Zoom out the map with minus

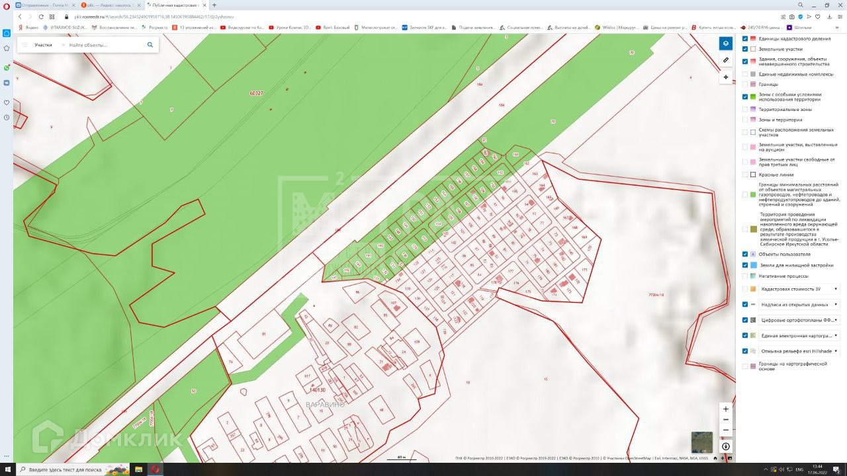coord(725,430)
